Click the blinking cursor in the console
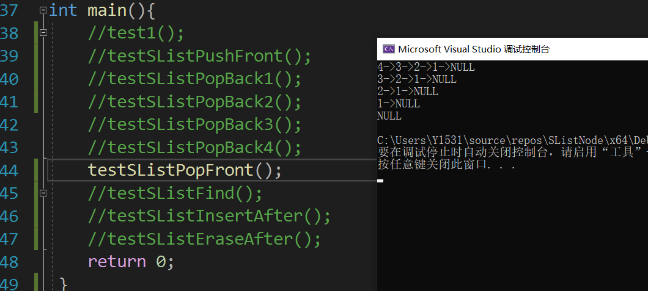This screenshot has width=648, height=291. pos(380,181)
